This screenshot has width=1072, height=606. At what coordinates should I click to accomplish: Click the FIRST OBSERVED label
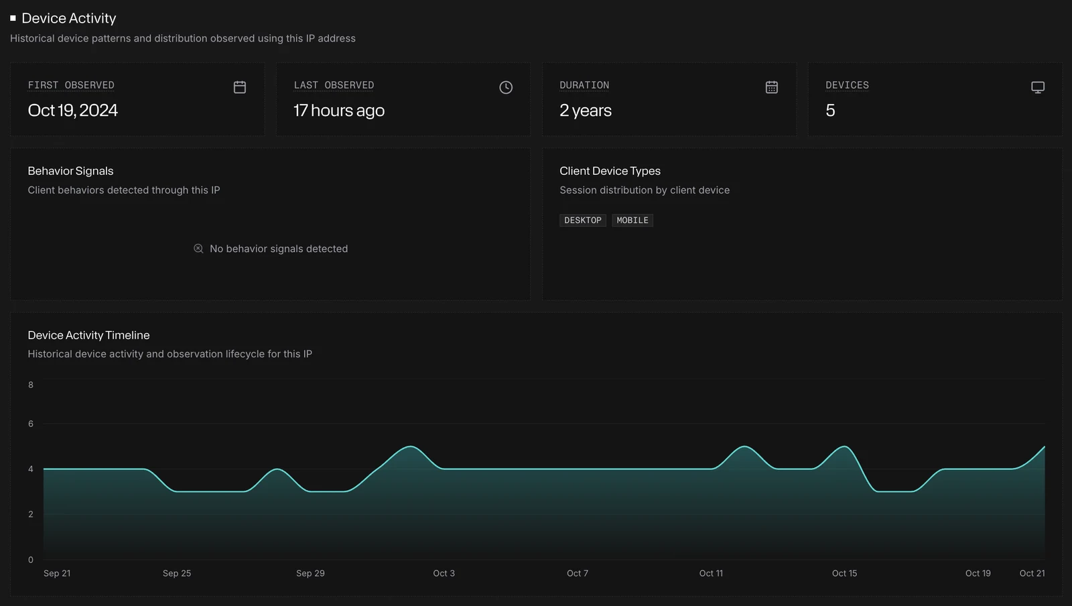coord(71,85)
